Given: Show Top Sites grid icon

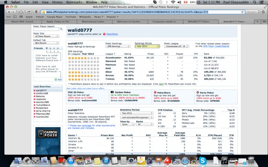Looking at the screenshot, I should tap(21, 17).
